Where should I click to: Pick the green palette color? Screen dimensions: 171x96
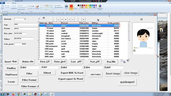click(90, 5)
